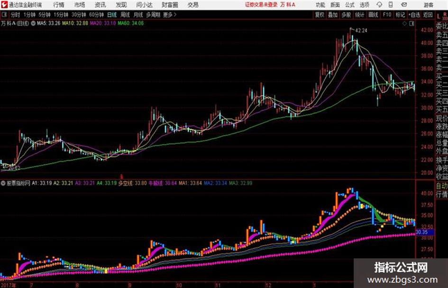Add stock via +自选 button
Viewport: 448px width, 288px height.
click(414, 15)
